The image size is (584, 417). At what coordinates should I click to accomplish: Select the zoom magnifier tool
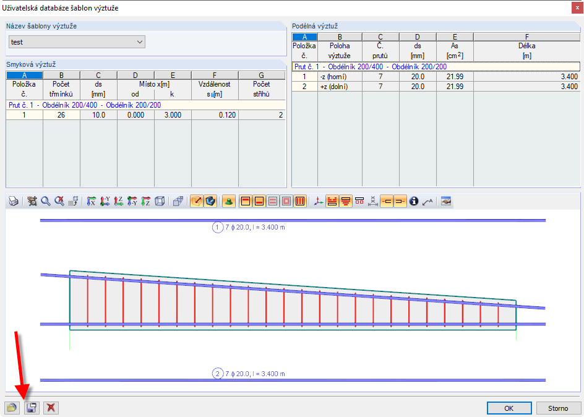pos(45,202)
